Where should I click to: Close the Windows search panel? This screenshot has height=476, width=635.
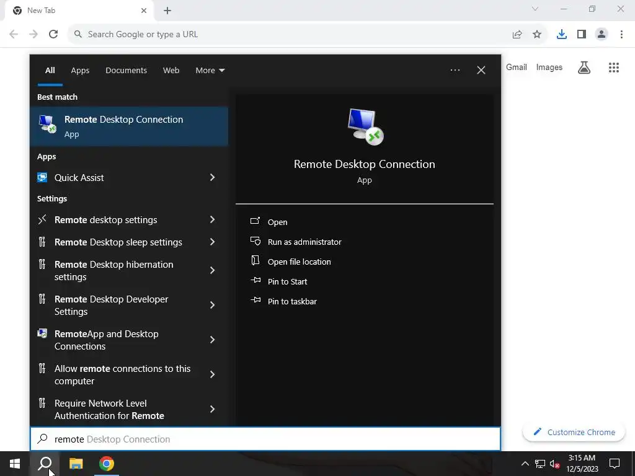[481, 70]
